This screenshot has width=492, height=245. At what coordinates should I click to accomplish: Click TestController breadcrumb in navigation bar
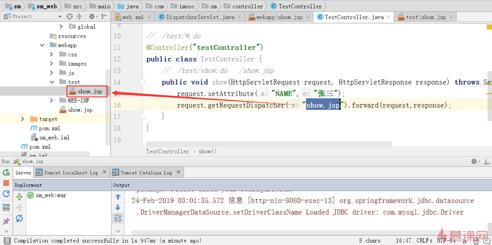pos(297,6)
